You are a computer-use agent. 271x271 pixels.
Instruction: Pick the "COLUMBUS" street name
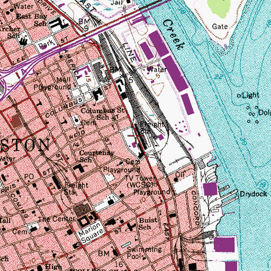tap(64, 107)
